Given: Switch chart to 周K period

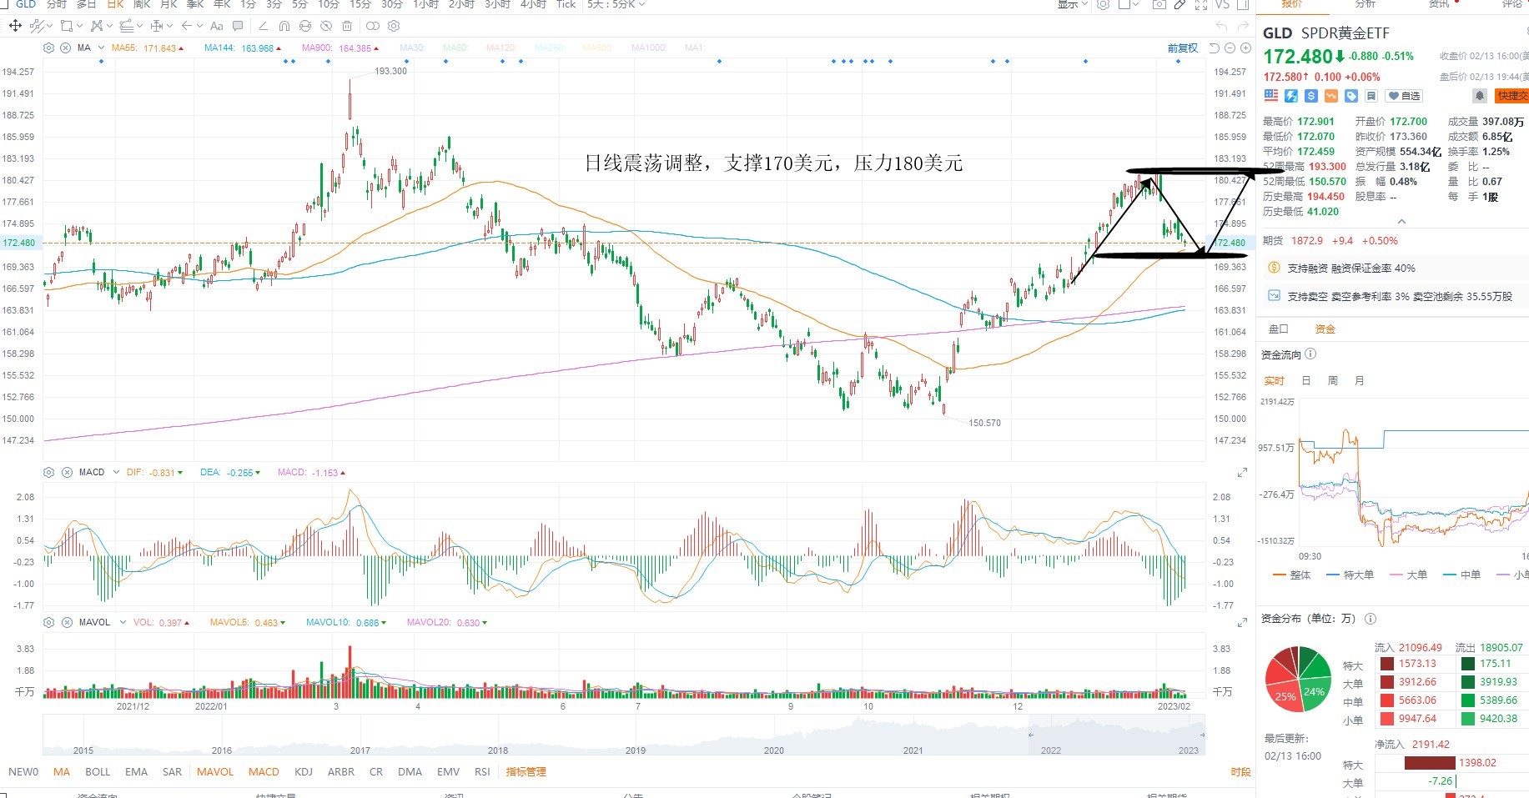Looking at the screenshot, I should click(142, 4).
